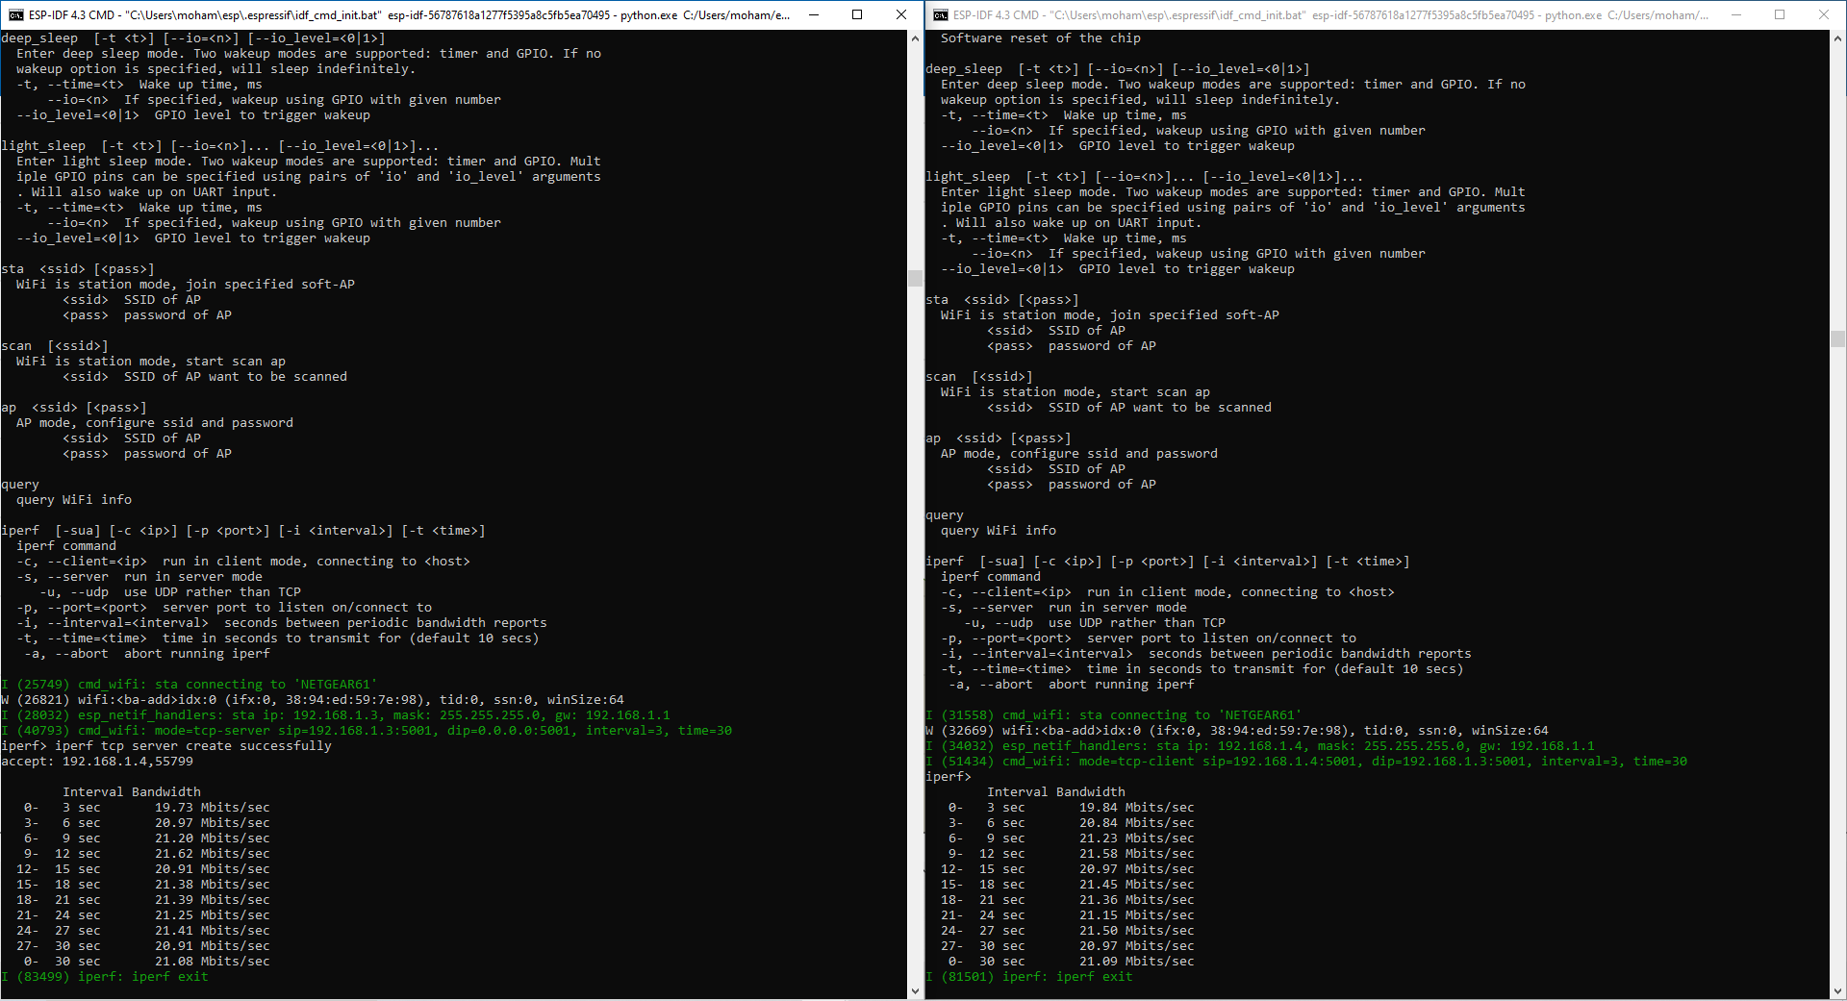Click the 'I (25749) cmd_wifi' log line
The width and height of the screenshot is (1847, 1001).
pyautogui.click(x=190, y=685)
